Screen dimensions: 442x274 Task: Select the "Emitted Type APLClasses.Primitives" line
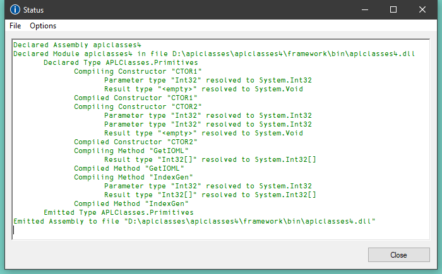coord(118,213)
